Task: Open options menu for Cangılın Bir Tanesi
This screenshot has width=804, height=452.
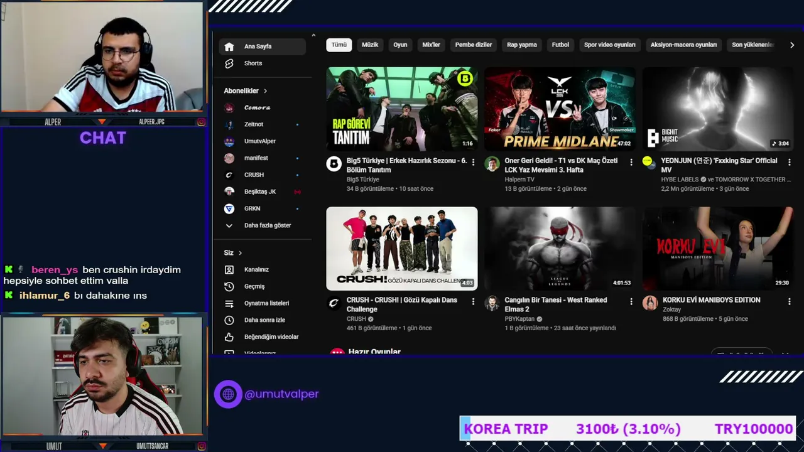Action: click(631, 301)
